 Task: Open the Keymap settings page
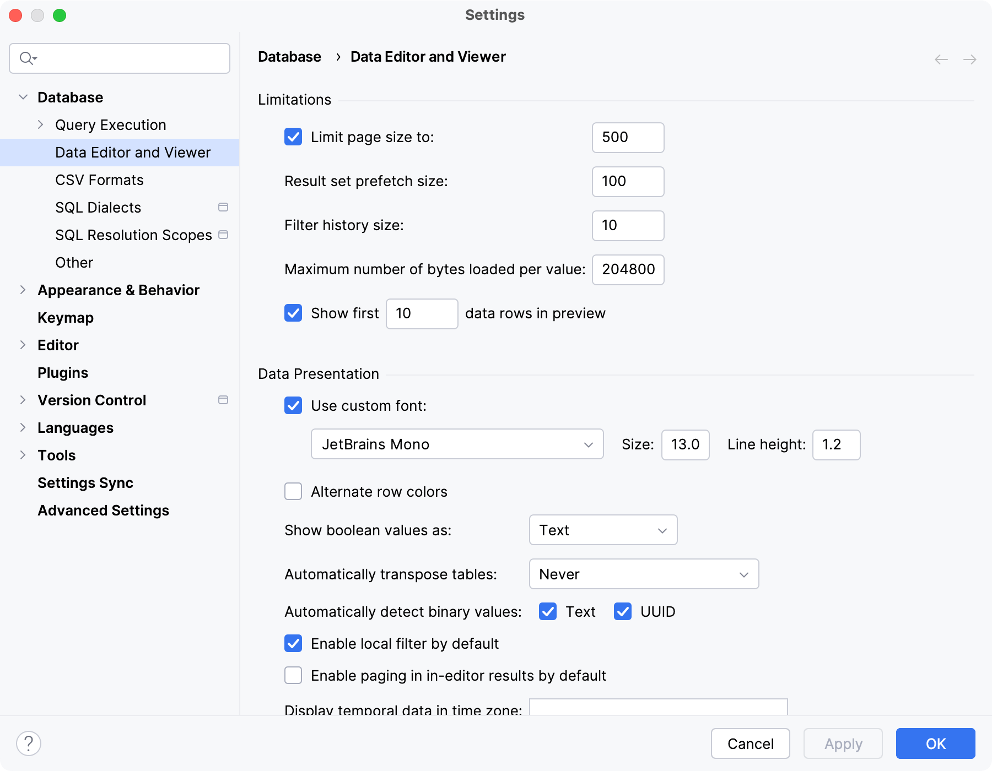click(66, 318)
